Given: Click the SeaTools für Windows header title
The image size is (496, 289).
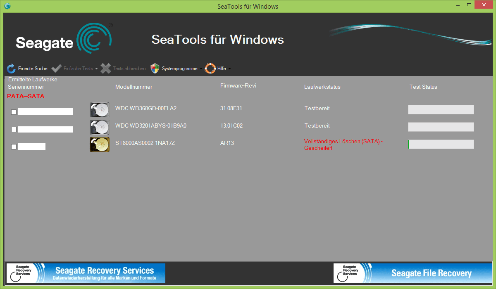Looking at the screenshot, I should click(218, 40).
